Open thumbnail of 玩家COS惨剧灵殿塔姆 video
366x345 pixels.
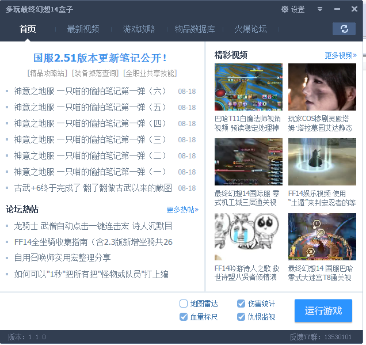pos(322,87)
